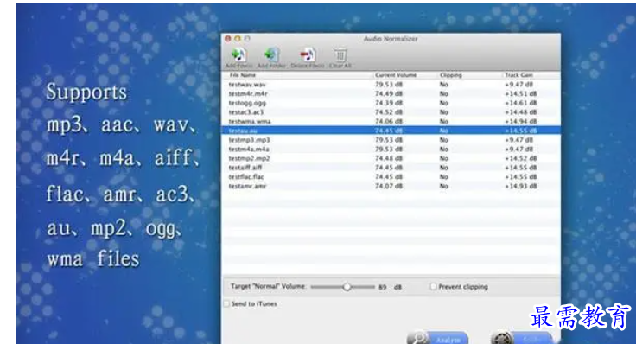Click the 74.06 dB volume cell
This screenshot has width=636, height=344.
click(x=389, y=121)
